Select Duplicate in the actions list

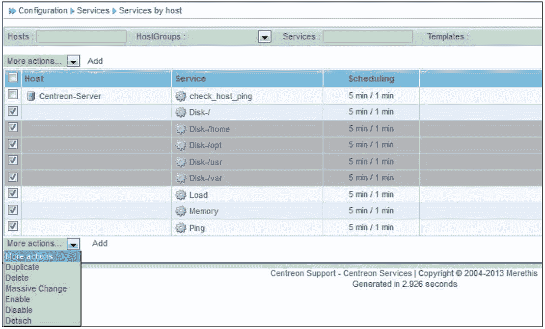(x=22, y=267)
